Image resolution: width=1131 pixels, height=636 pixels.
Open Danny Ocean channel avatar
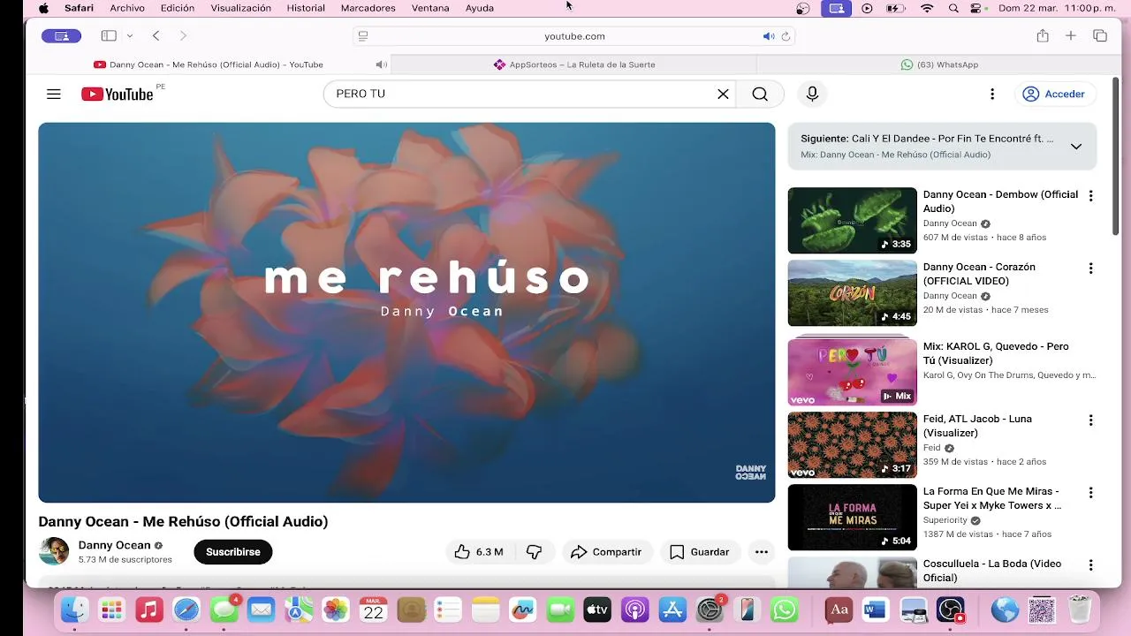coord(54,551)
